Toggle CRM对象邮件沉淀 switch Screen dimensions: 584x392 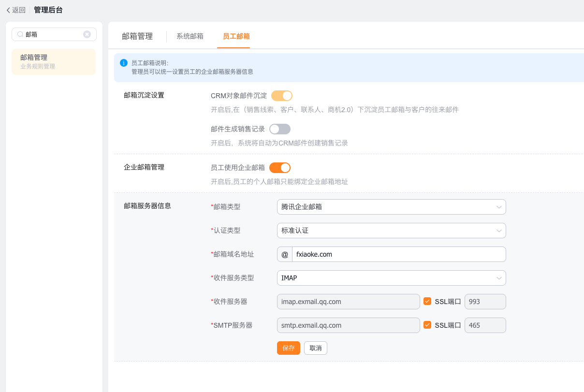tap(281, 96)
